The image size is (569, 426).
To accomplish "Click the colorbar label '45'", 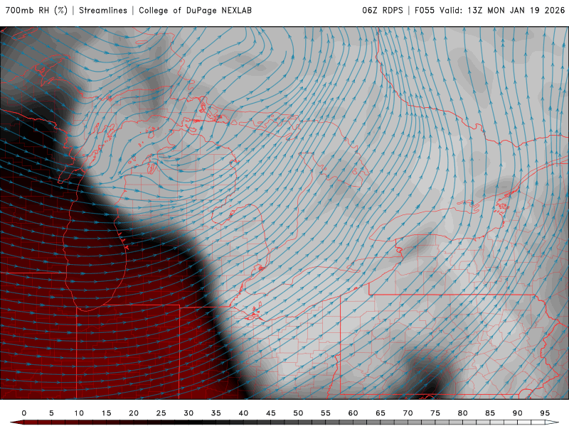I will coord(271,413).
